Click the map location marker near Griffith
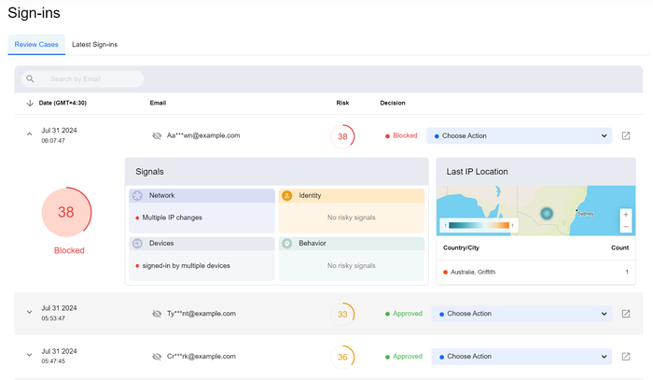 tap(547, 214)
